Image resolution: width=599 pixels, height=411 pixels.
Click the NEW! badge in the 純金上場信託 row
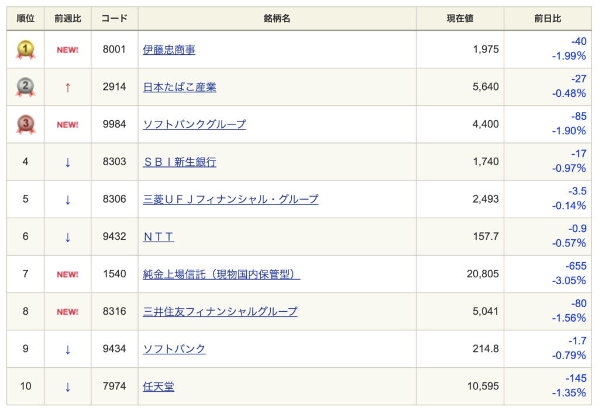(67, 274)
